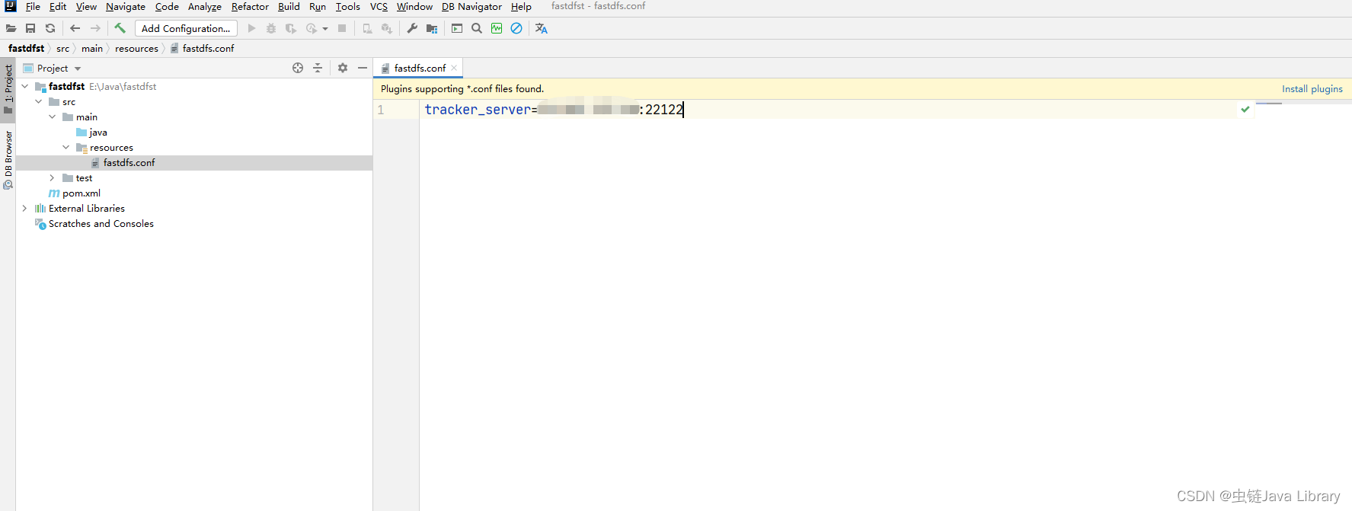This screenshot has width=1352, height=511.
Task: Click the green waveform monitor icon
Action: [497, 28]
